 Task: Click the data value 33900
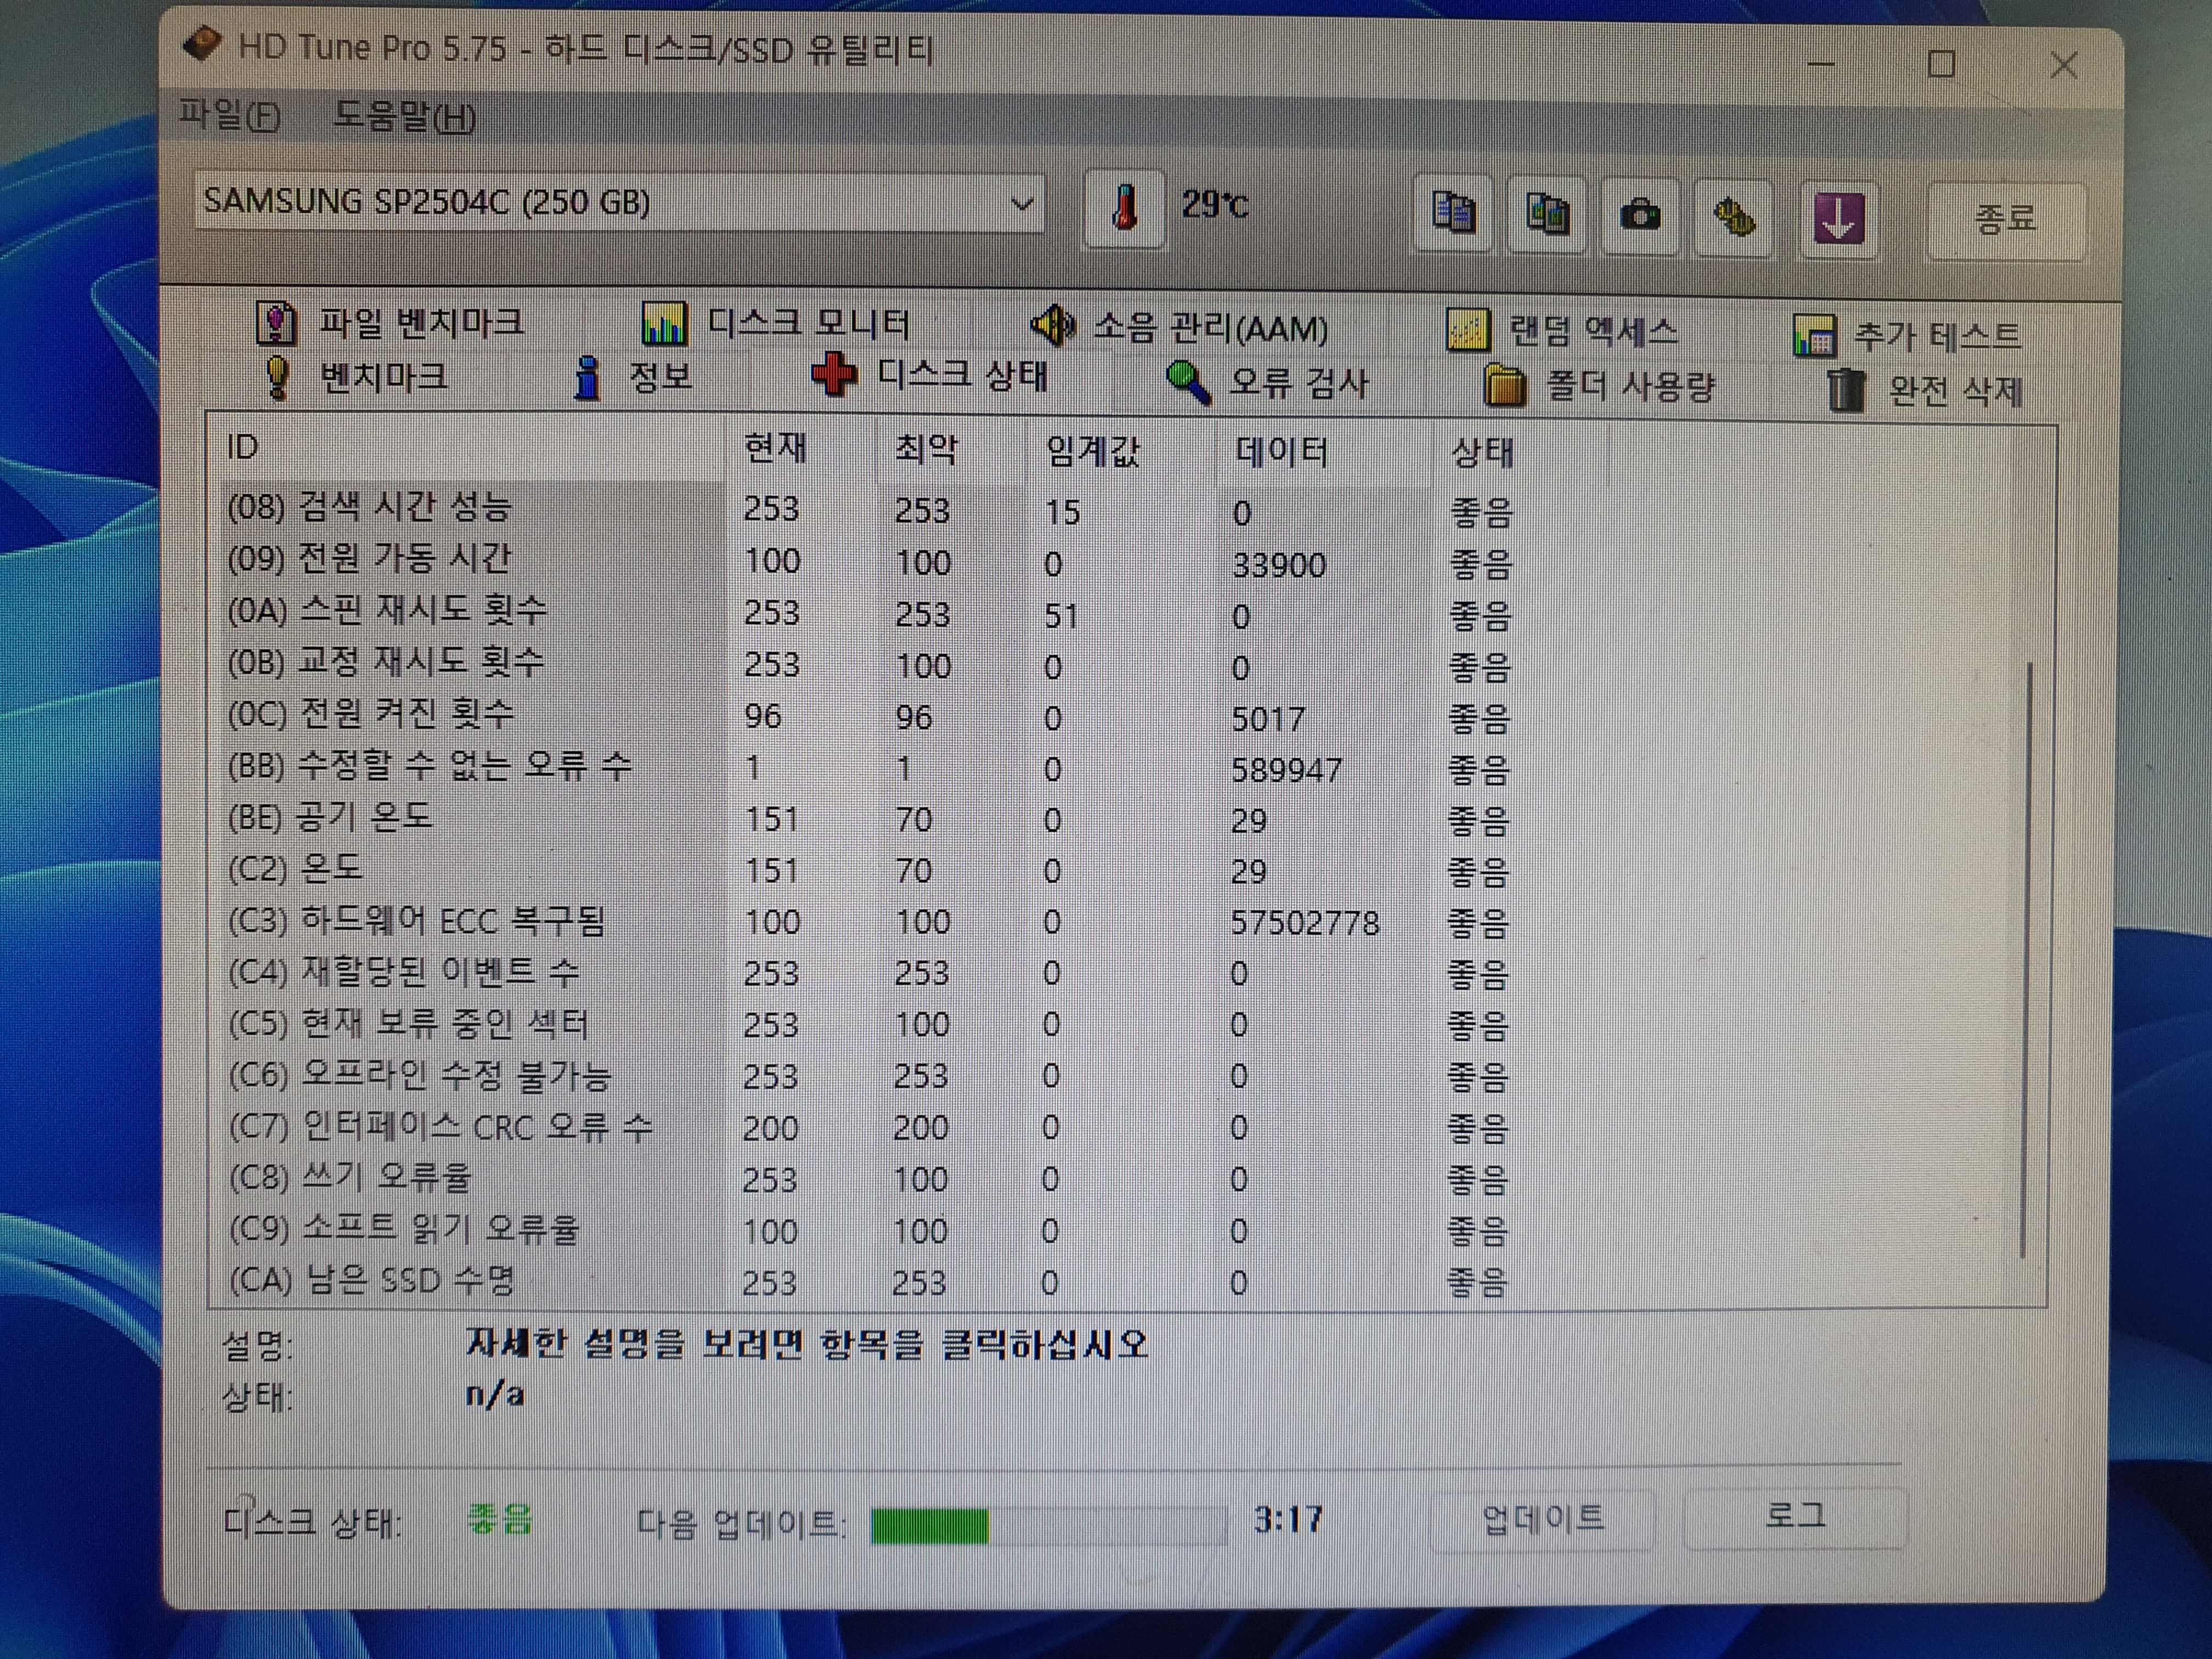tap(1279, 565)
